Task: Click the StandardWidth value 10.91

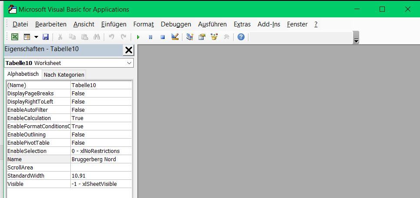Action: (101, 176)
